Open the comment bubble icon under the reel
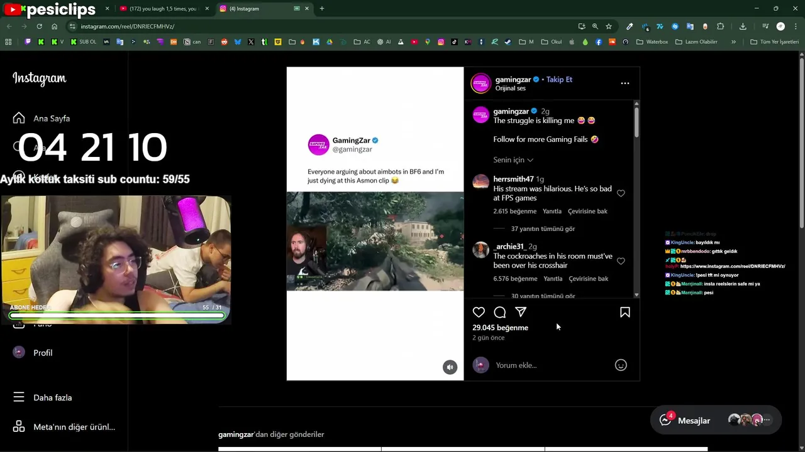The height and width of the screenshot is (452, 805). pyautogui.click(x=500, y=312)
